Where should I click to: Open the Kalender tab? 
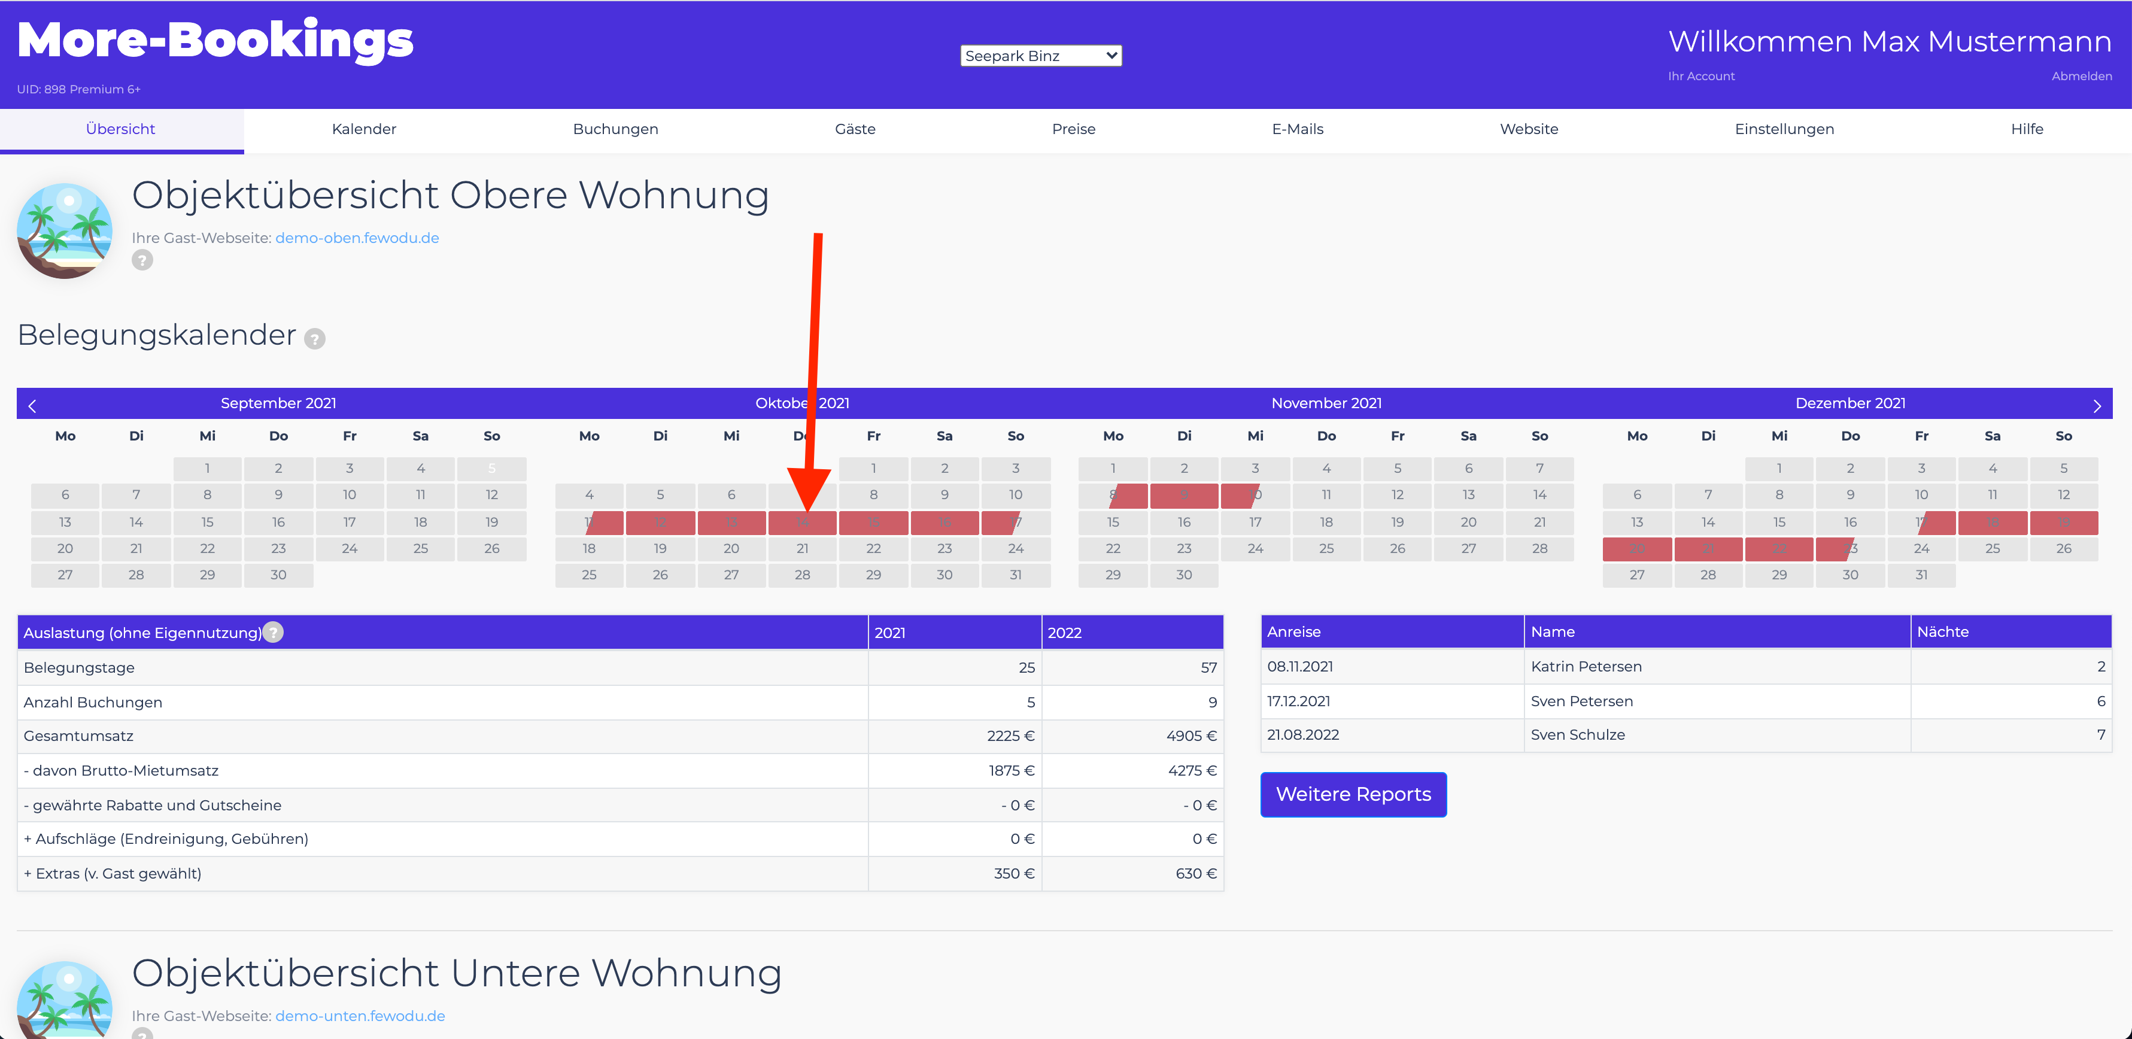coord(364,129)
